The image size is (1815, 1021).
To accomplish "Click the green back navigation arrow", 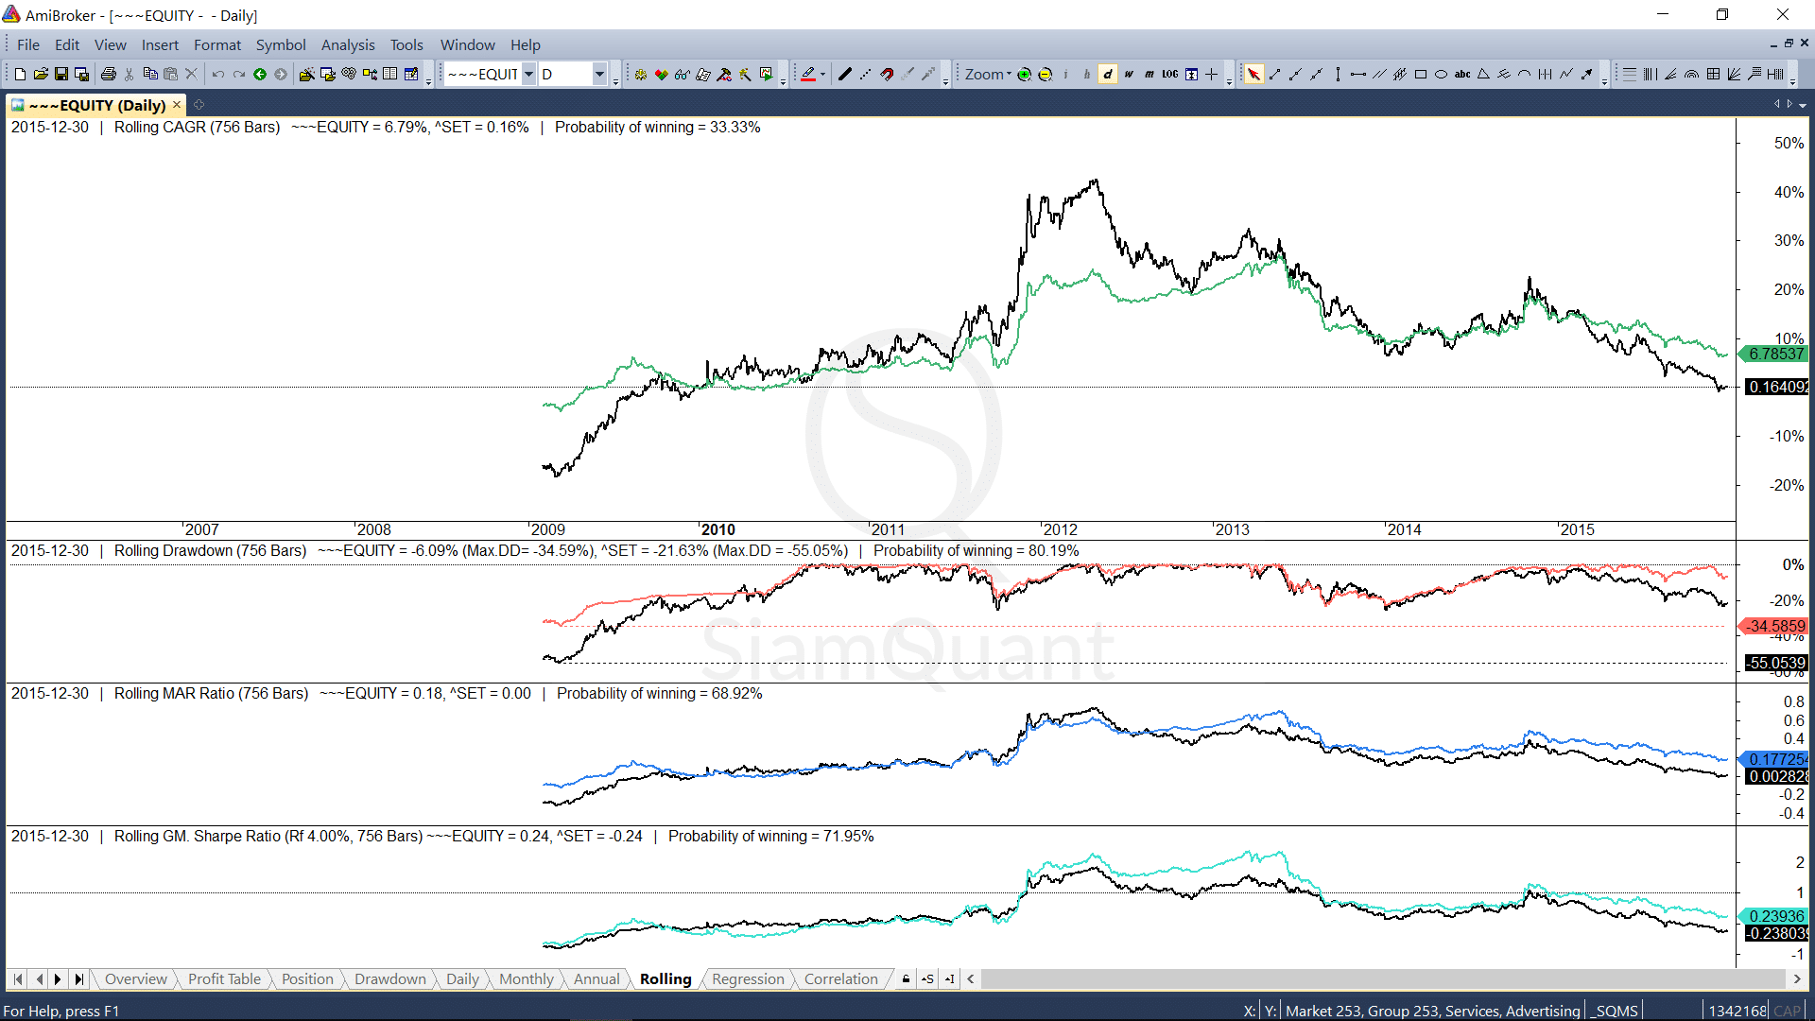I will point(260,74).
